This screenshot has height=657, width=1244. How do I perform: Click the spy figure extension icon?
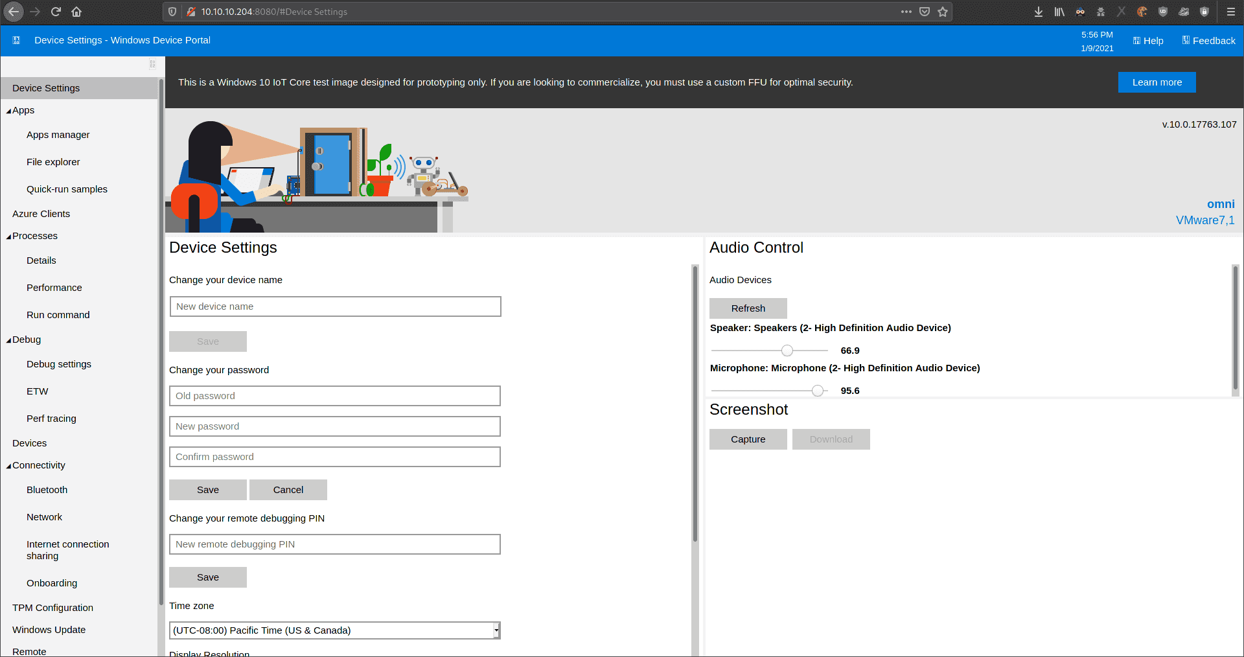[x=1101, y=12]
